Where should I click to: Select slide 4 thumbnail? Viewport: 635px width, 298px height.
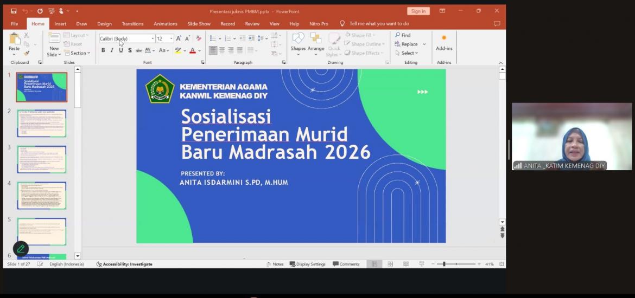coord(42,195)
